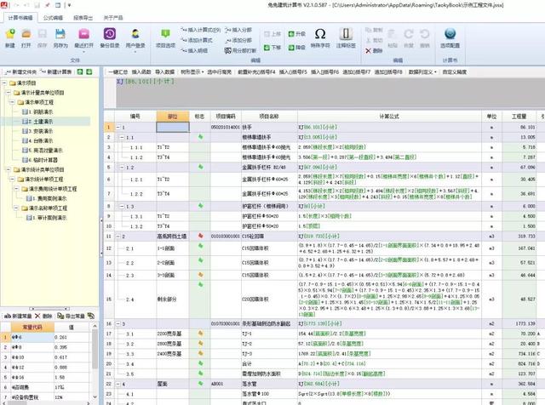Viewport: 545px width, 405px height.
Task: Click the 下移 move down icon
Action: [267, 48]
